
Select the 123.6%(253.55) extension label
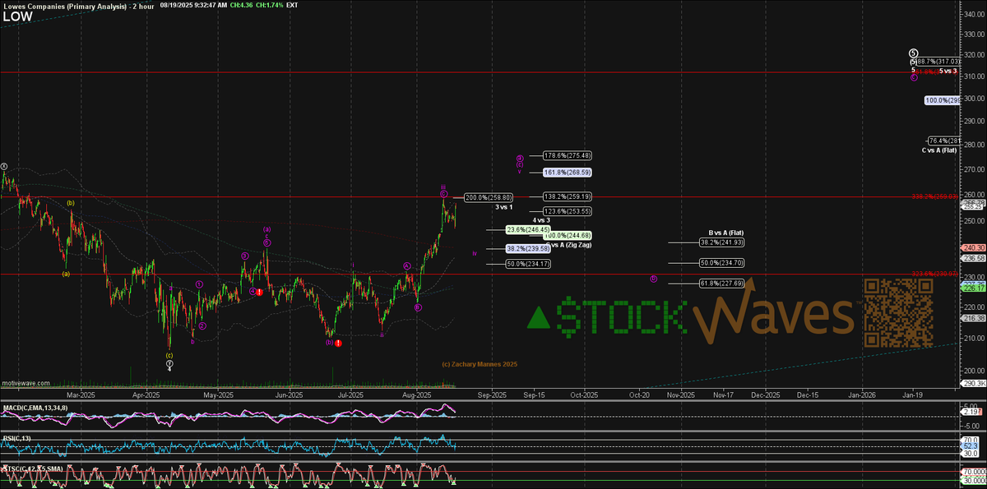coord(568,211)
